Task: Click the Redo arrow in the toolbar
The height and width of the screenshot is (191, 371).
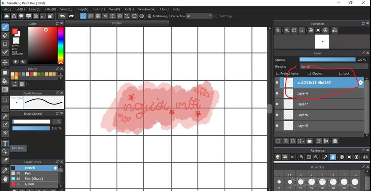Action: pyautogui.click(x=71, y=16)
